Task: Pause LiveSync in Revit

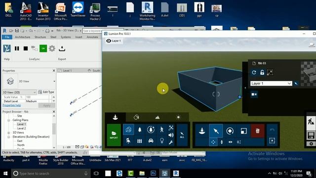Action: (x=17, y=48)
